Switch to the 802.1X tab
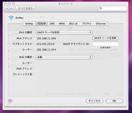 coord(73,24)
